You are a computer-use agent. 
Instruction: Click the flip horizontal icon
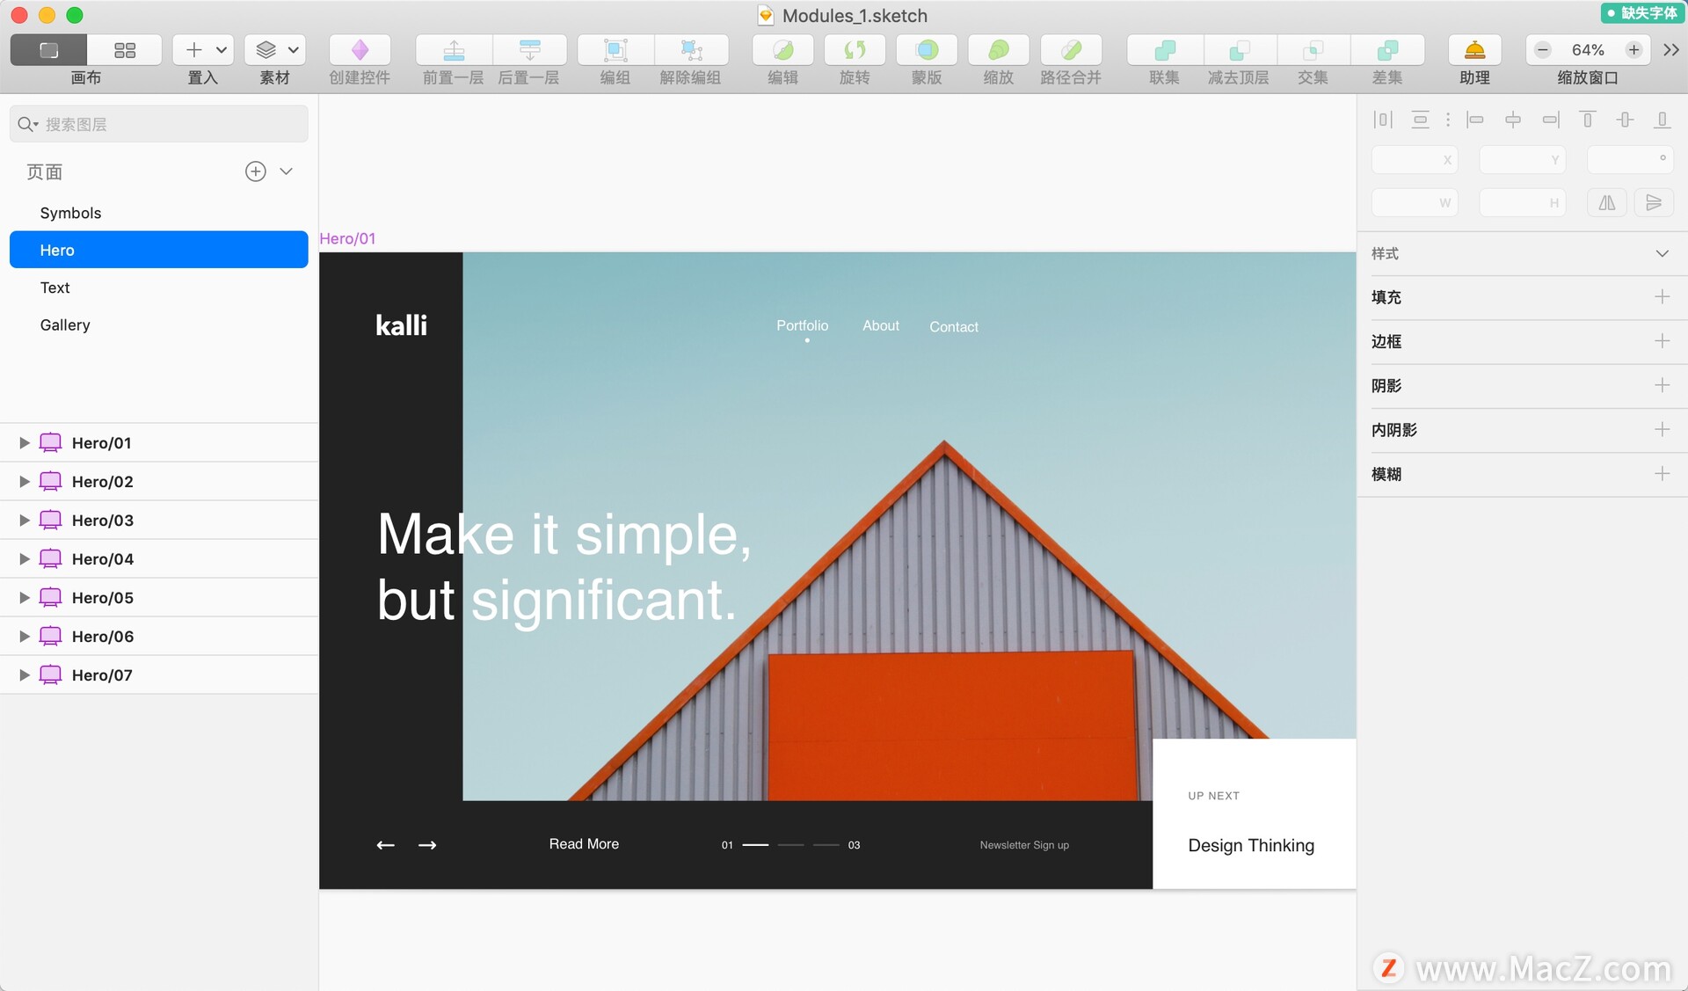click(x=1607, y=203)
